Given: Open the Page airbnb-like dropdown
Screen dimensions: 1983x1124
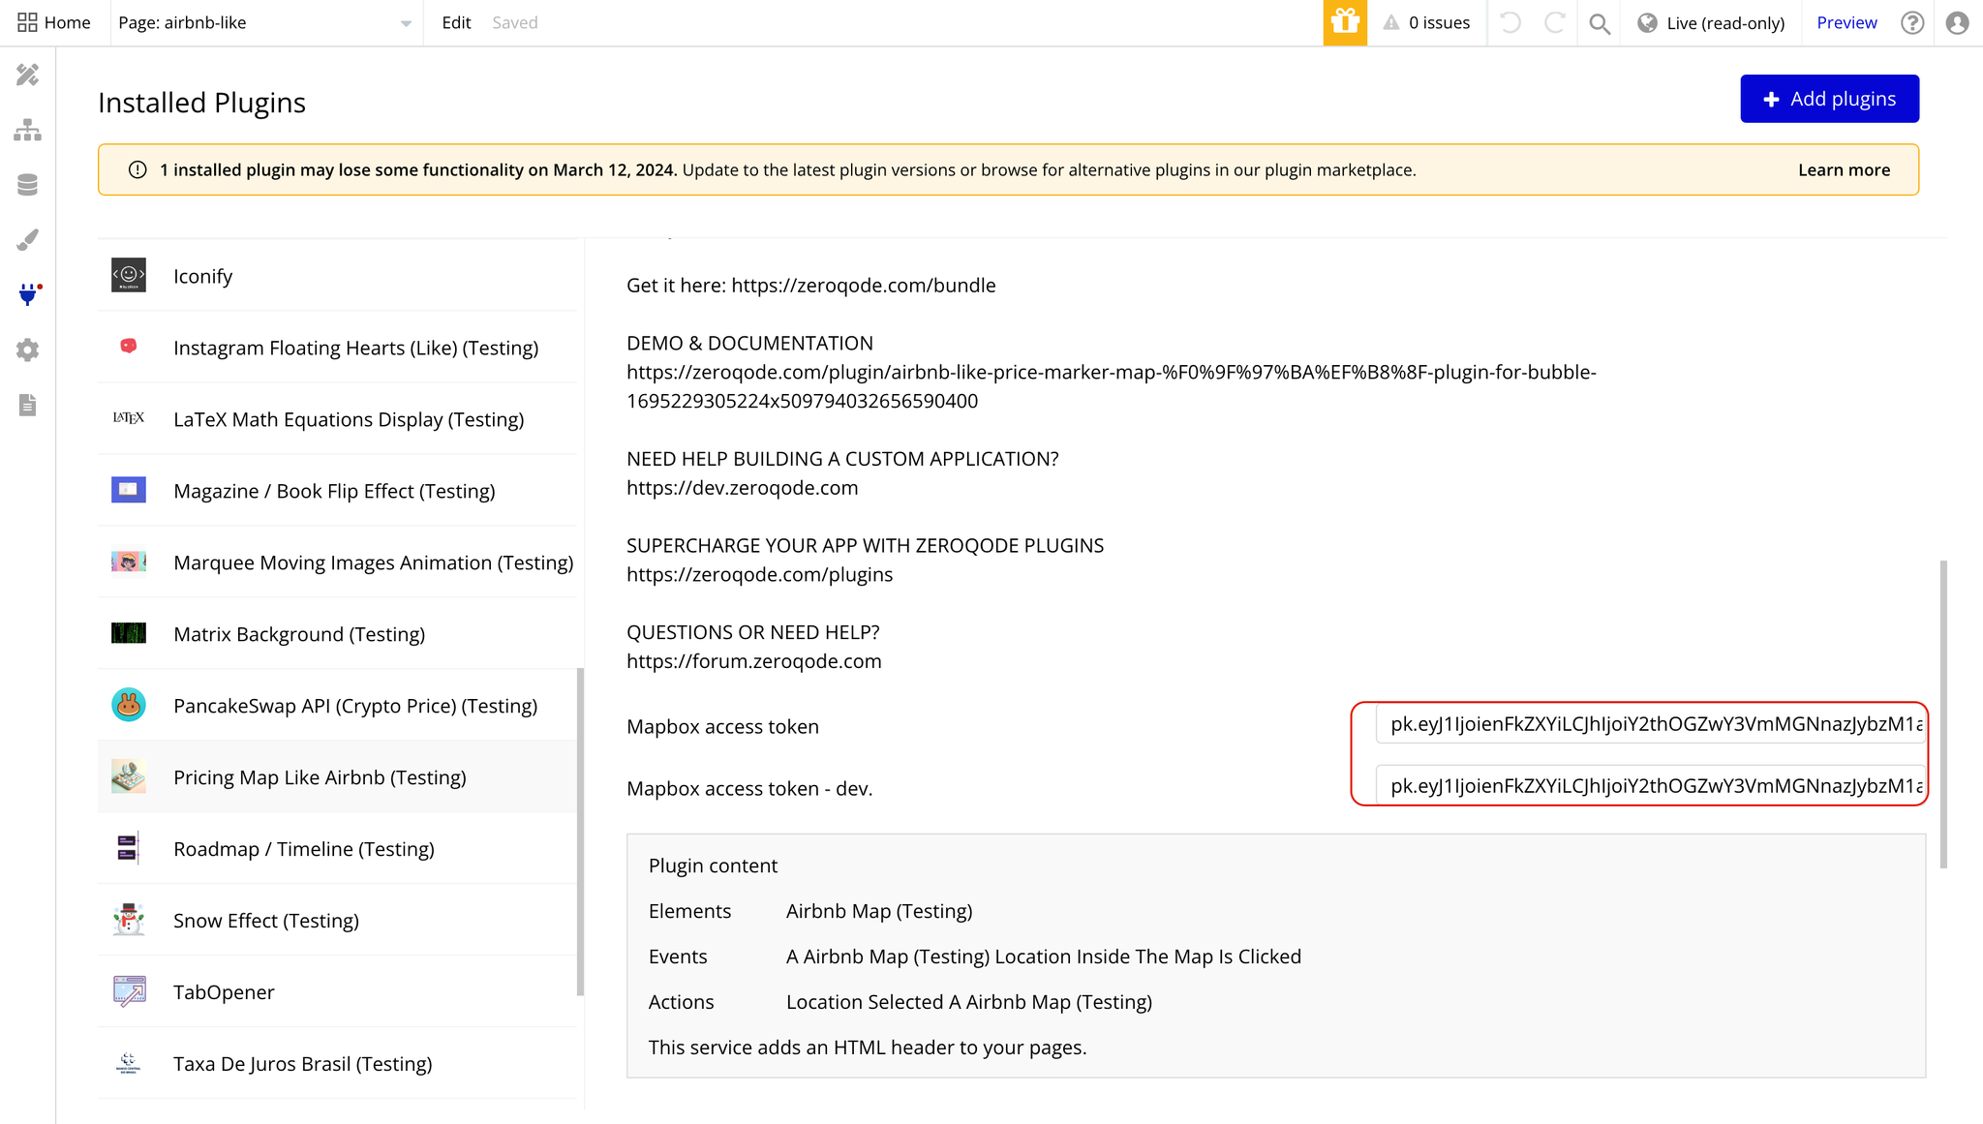Looking at the screenshot, I should click(265, 22).
